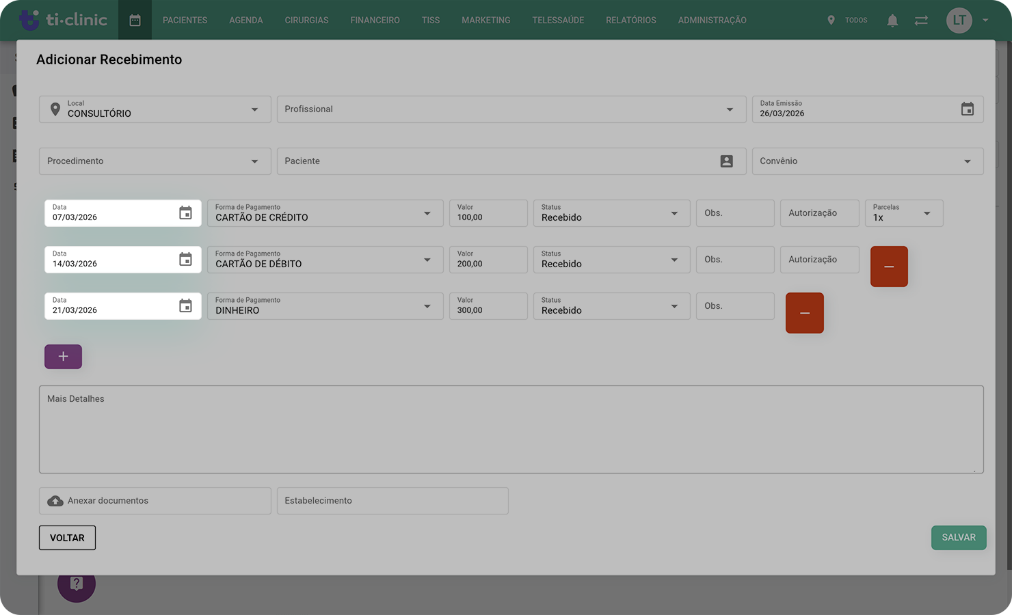Click the location pin beside TODOS

pyautogui.click(x=831, y=20)
